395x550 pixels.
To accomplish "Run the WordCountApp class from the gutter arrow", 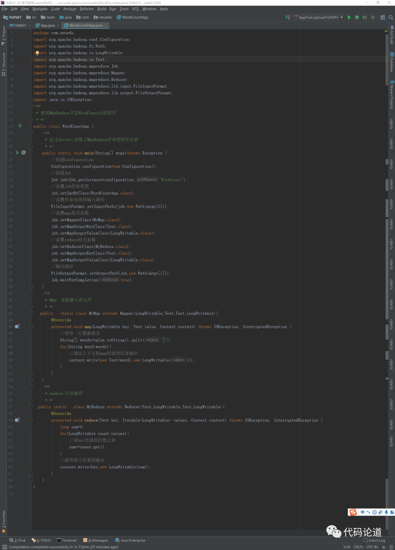I will [x=20, y=126].
